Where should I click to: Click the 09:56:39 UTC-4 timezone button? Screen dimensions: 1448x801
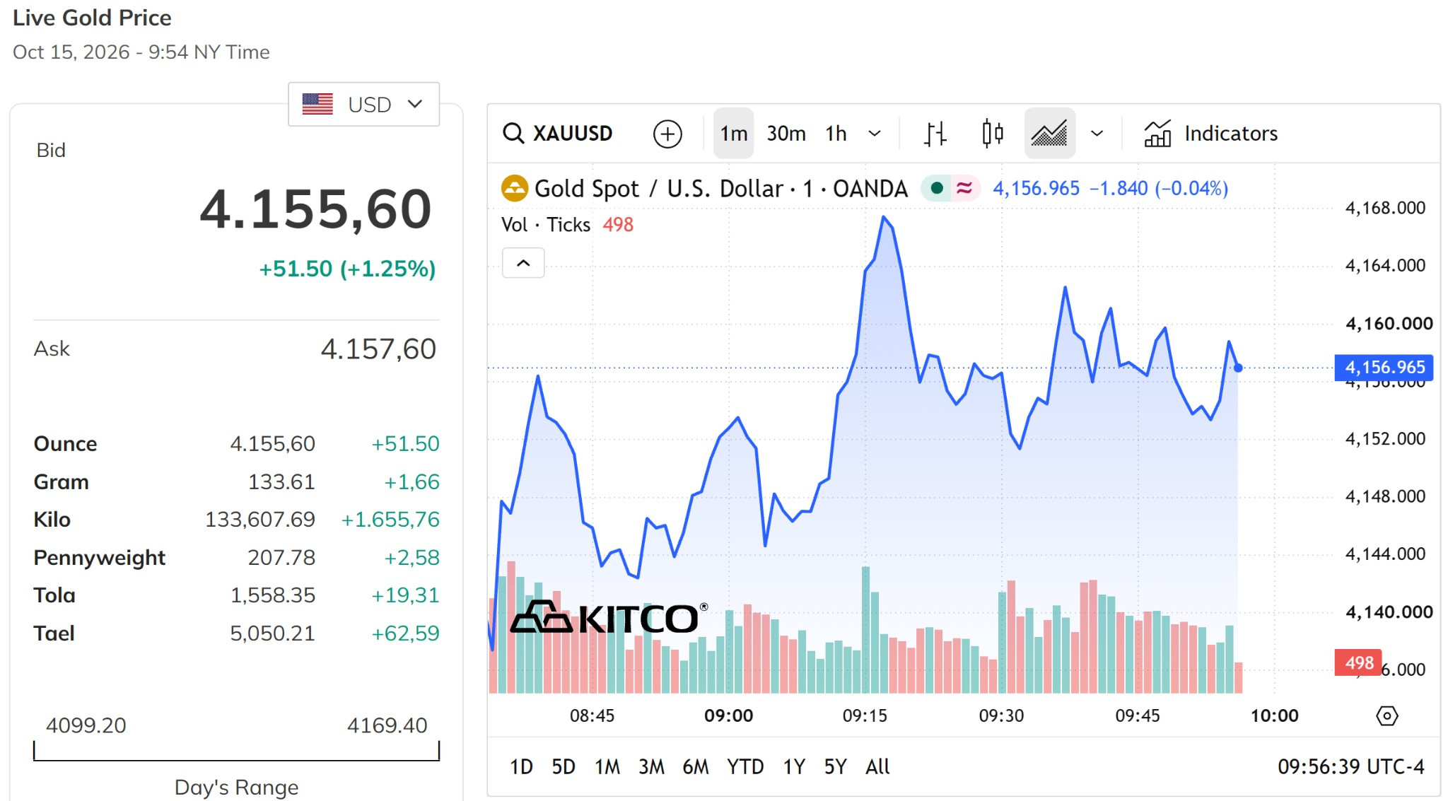[1350, 766]
